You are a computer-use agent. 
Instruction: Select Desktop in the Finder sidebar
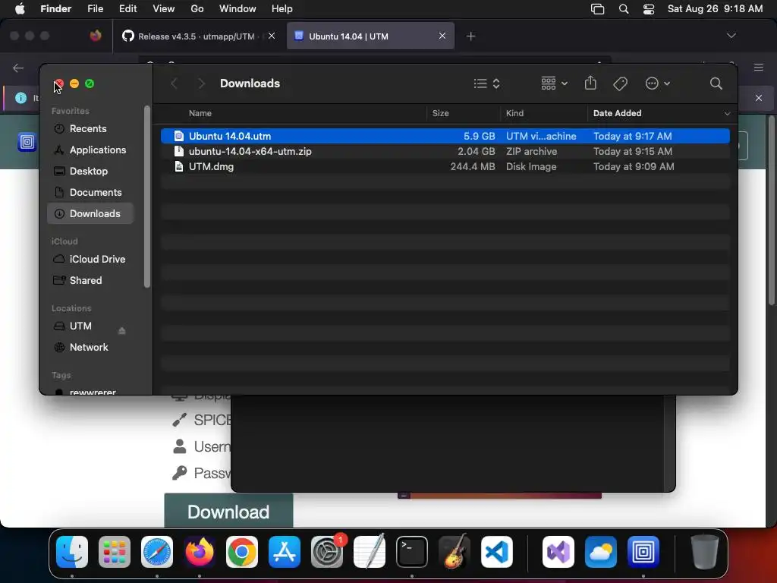pyautogui.click(x=90, y=171)
